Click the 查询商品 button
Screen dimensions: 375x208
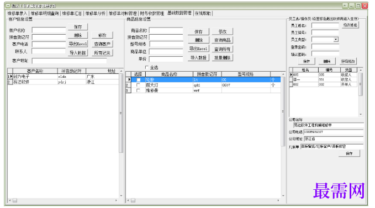coord(223,40)
